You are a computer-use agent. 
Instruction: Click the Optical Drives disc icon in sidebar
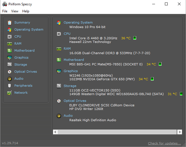pyautogui.click(x=10, y=72)
